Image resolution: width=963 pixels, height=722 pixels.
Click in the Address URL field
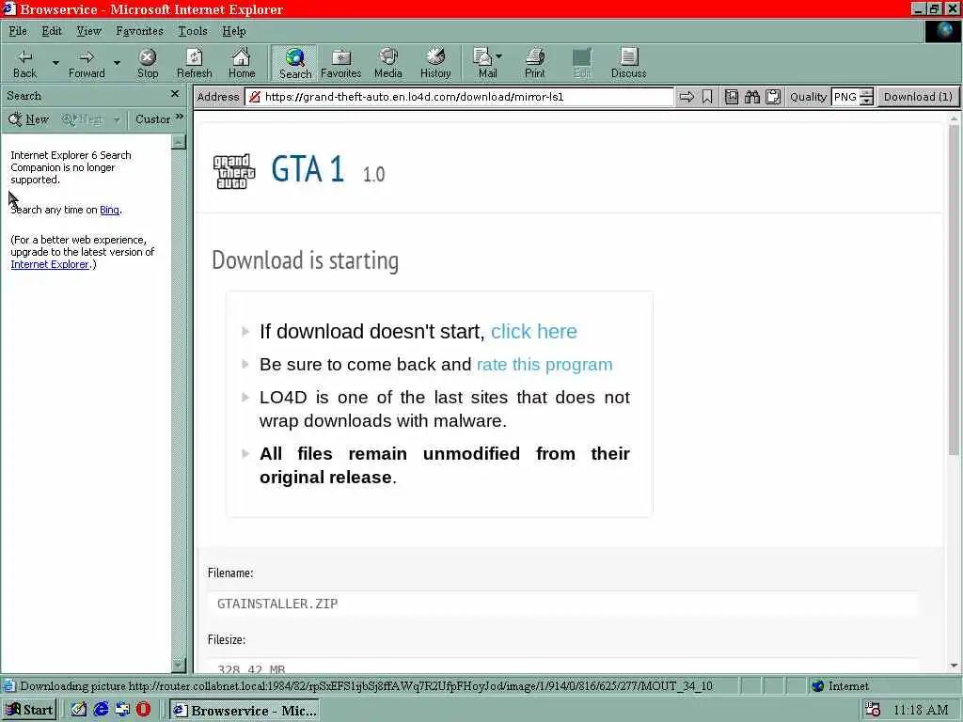tap(459, 97)
